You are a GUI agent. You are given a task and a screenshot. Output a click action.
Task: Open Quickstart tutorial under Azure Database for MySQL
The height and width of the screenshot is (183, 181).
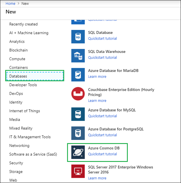pos(102,116)
